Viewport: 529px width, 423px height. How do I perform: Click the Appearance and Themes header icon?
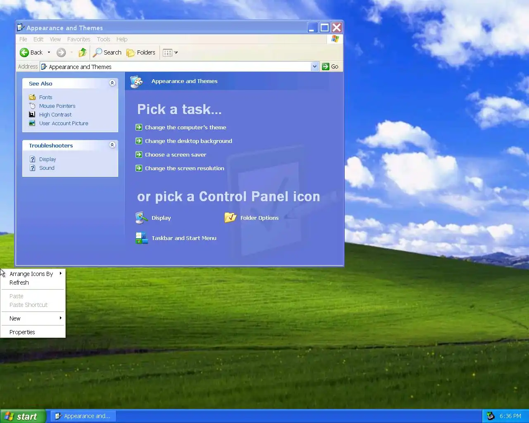136,81
